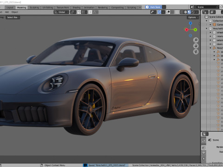Switch to the Layout workspace tab
The height and width of the screenshot is (167, 223).
tap(10, 7)
